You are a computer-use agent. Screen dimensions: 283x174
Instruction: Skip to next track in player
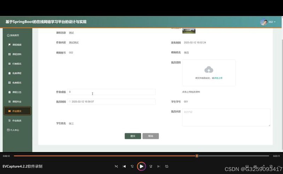click(x=158, y=167)
